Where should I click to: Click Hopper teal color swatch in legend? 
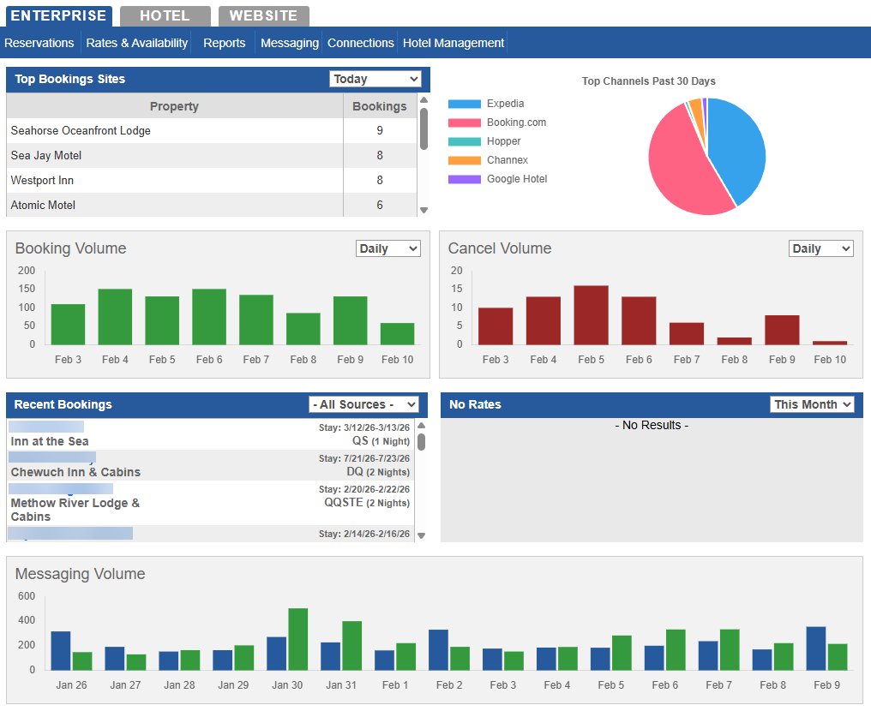464,141
